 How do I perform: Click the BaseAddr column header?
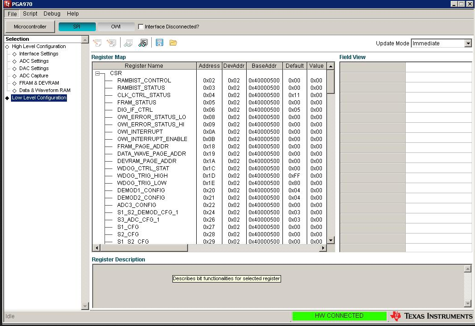(x=264, y=65)
